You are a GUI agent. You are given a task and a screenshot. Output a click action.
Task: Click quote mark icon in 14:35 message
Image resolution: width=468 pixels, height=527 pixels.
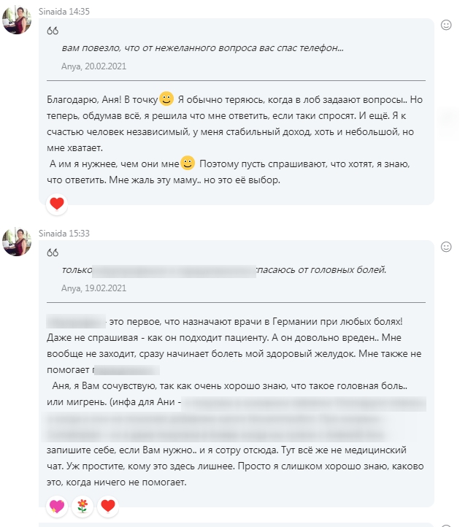pos(53,31)
